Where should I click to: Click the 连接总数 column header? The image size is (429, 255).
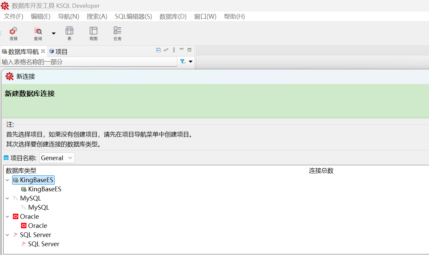click(321, 171)
